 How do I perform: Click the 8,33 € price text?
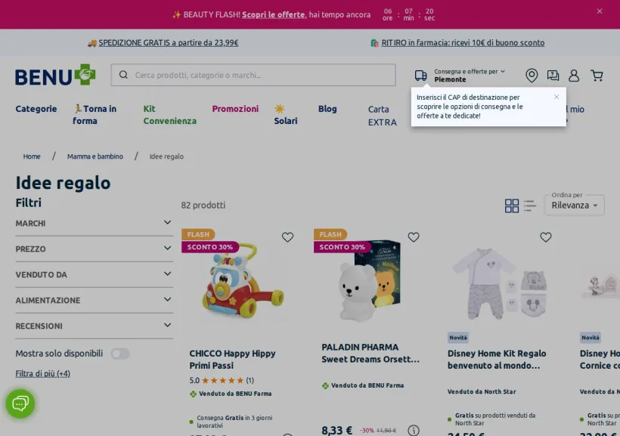(x=336, y=430)
